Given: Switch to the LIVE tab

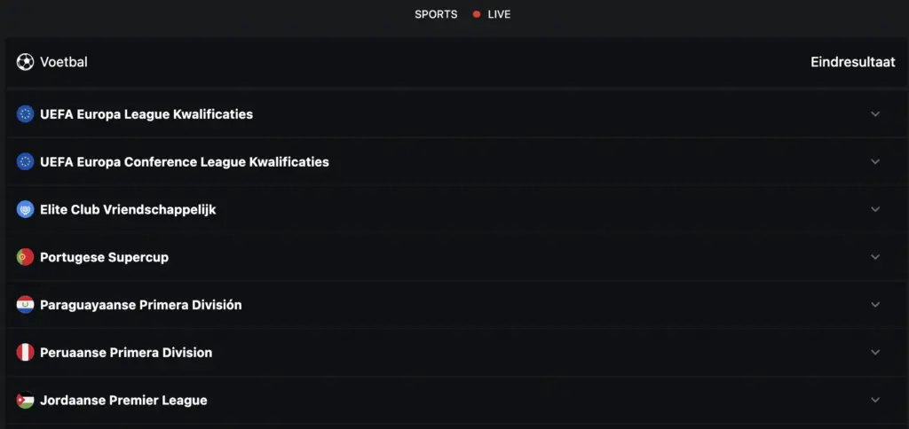Looking at the screenshot, I should (499, 14).
